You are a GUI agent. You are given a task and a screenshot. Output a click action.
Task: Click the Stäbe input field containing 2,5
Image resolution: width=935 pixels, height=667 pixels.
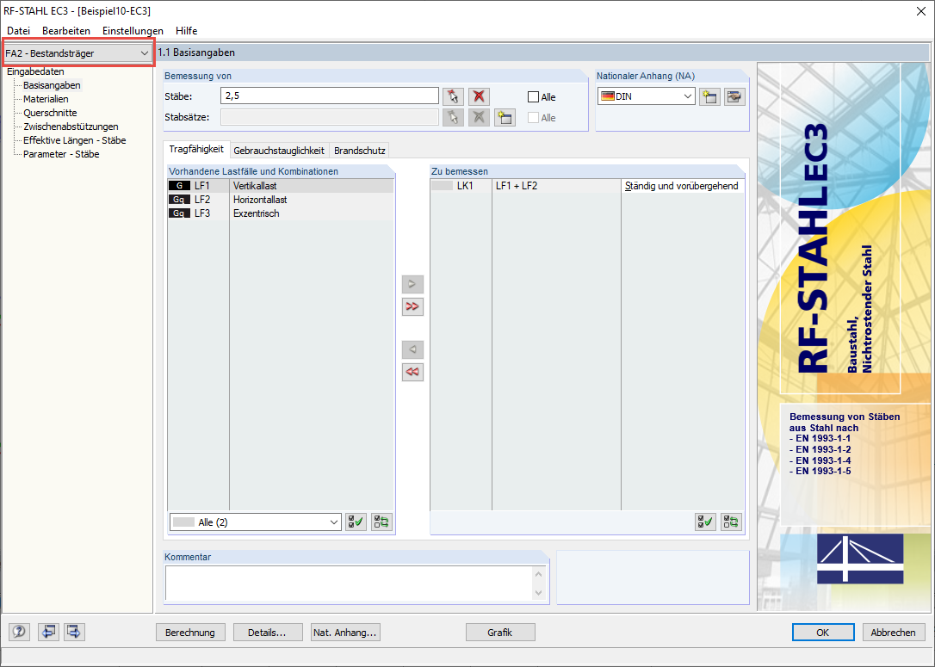pos(330,96)
